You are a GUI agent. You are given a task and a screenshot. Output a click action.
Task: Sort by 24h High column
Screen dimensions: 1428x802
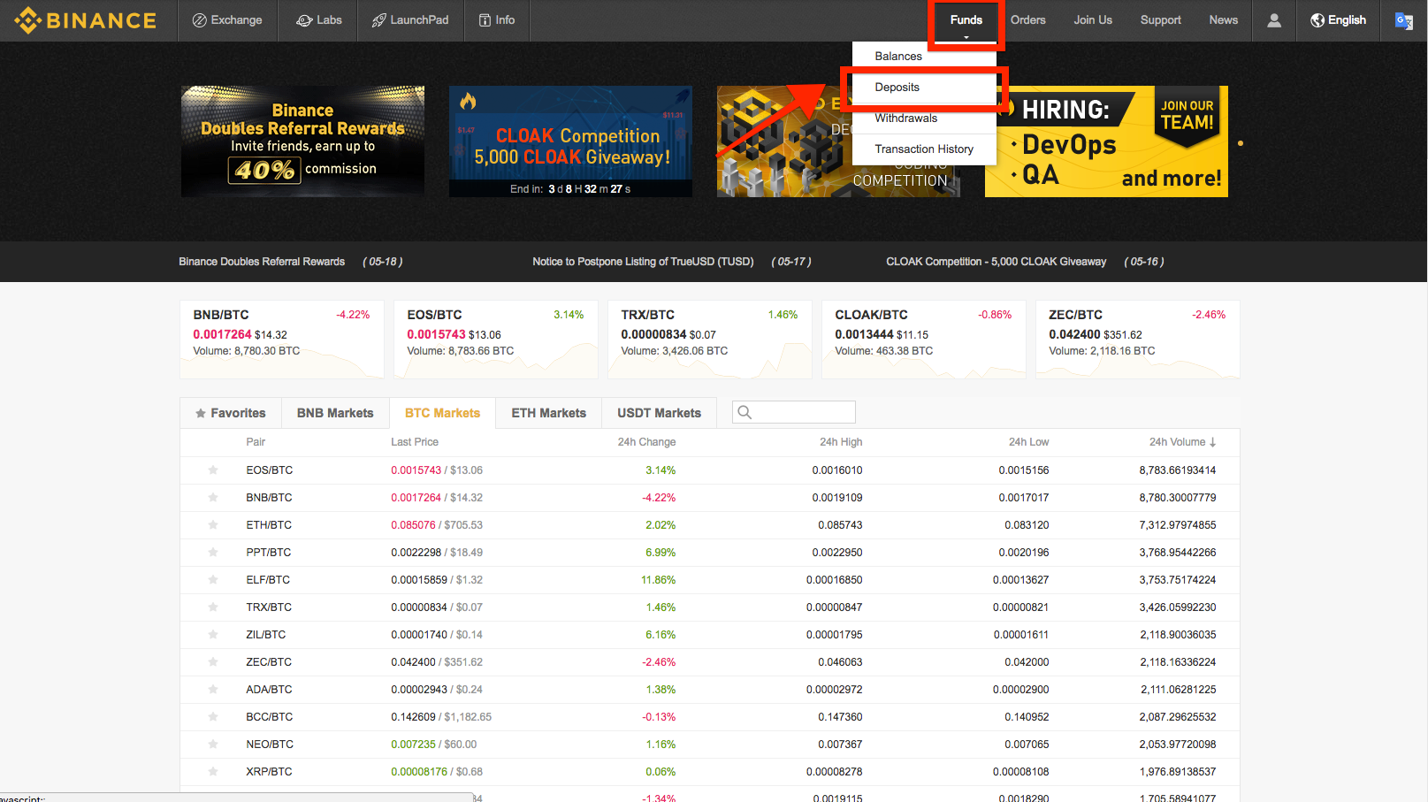(841, 442)
